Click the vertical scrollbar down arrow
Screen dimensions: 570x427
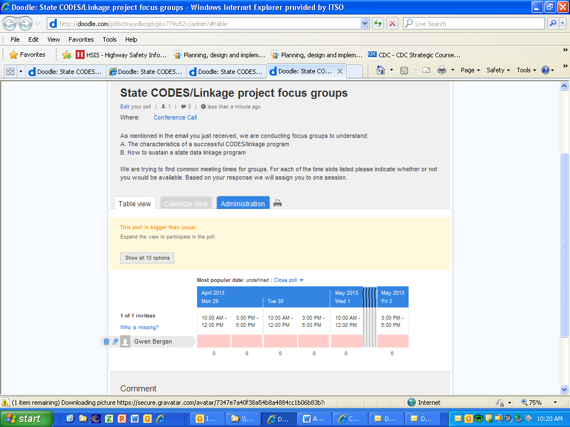[x=564, y=389]
